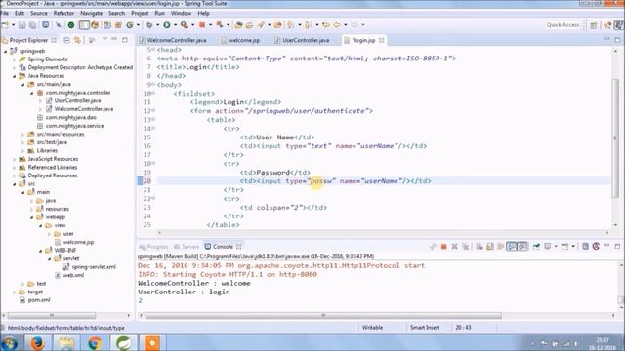Click the Save All icon
Viewport: 625px width, 351px height.
coord(32,25)
